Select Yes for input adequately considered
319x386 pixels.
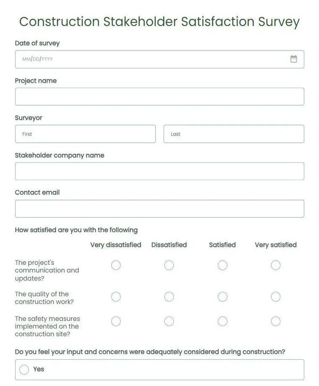[x=24, y=369]
